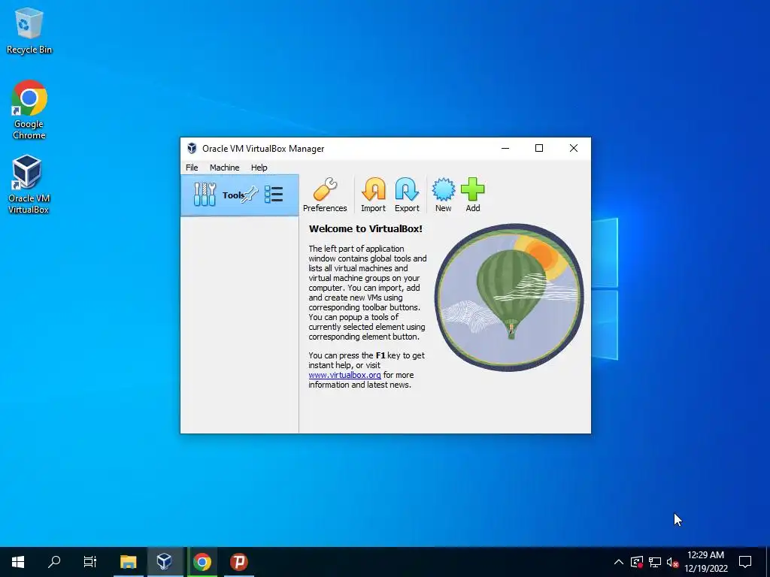Click the Welcome to VirtualBox! heading
Viewport: 770px width, 577px height.
click(365, 228)
